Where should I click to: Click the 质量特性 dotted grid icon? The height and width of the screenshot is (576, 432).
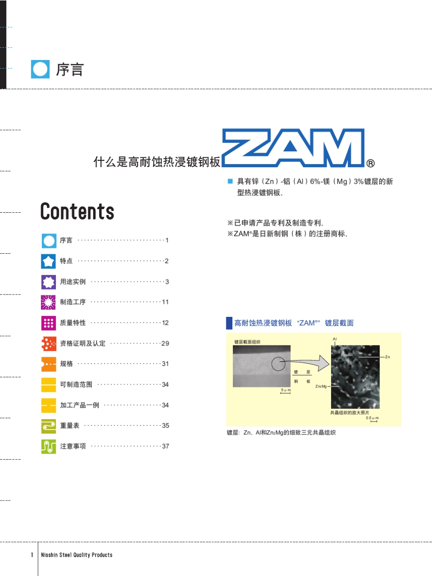click(49, 323)
